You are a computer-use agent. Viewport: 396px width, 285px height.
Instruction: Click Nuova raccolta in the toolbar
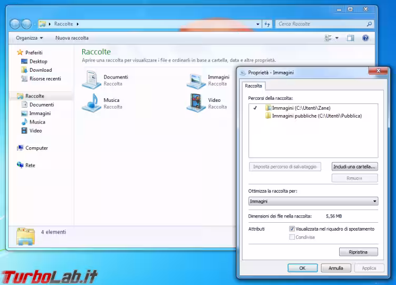[x=72, y=38]
